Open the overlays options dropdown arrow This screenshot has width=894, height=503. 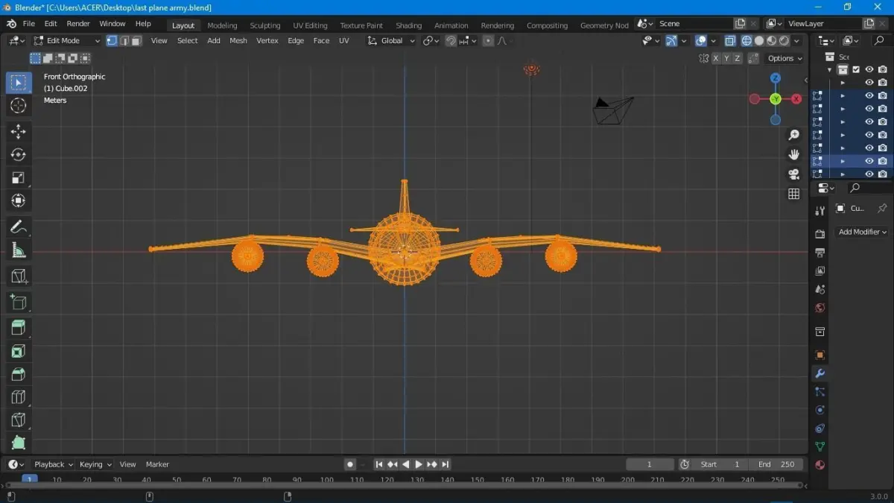714,40
